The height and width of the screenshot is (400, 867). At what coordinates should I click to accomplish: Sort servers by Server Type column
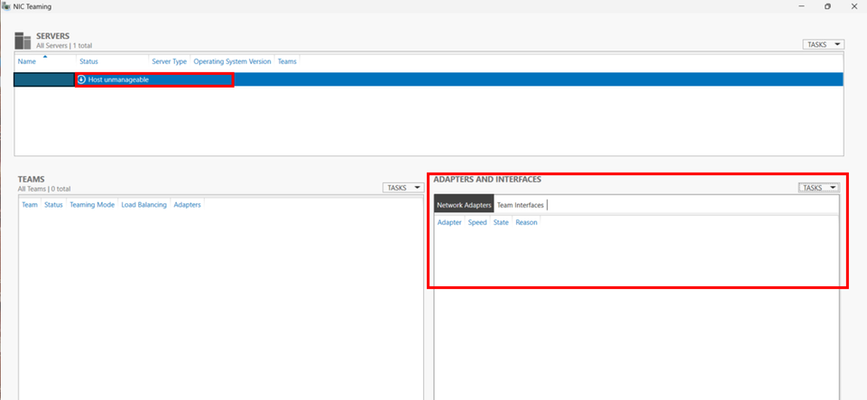coord(170,62)
